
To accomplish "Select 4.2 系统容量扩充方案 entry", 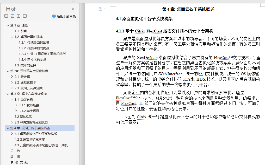I will (x=30, y=140).
